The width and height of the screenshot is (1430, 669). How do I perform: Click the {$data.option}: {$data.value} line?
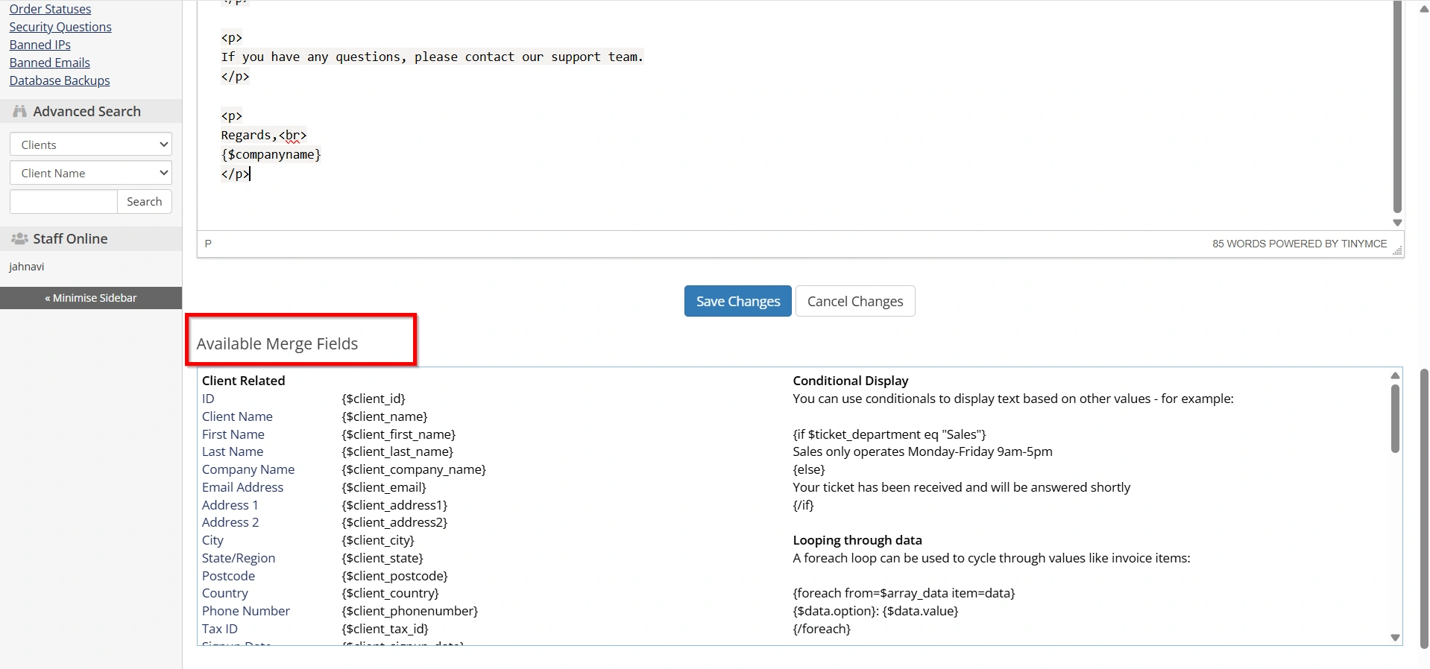point(875,611)
